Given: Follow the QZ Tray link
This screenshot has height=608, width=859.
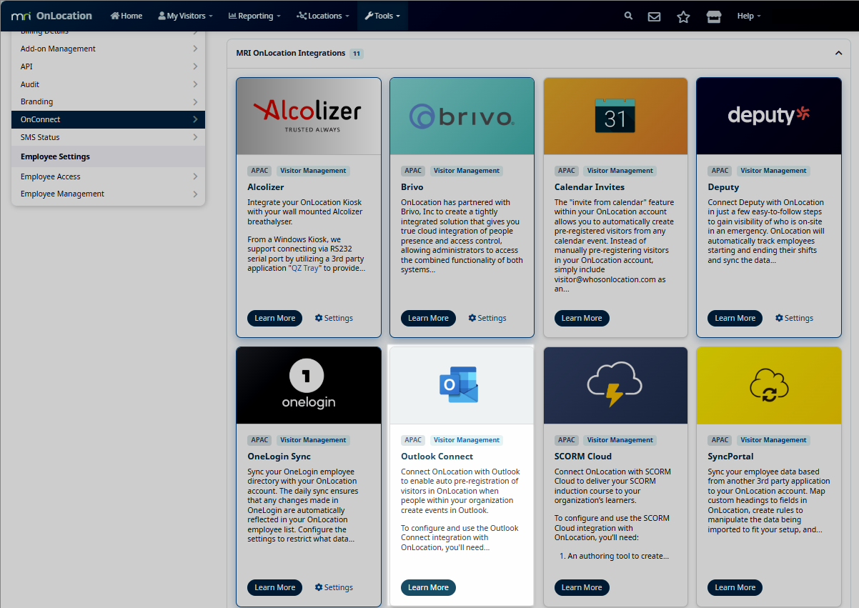Looking at the screenshot, I should click(x=305, y=268).
